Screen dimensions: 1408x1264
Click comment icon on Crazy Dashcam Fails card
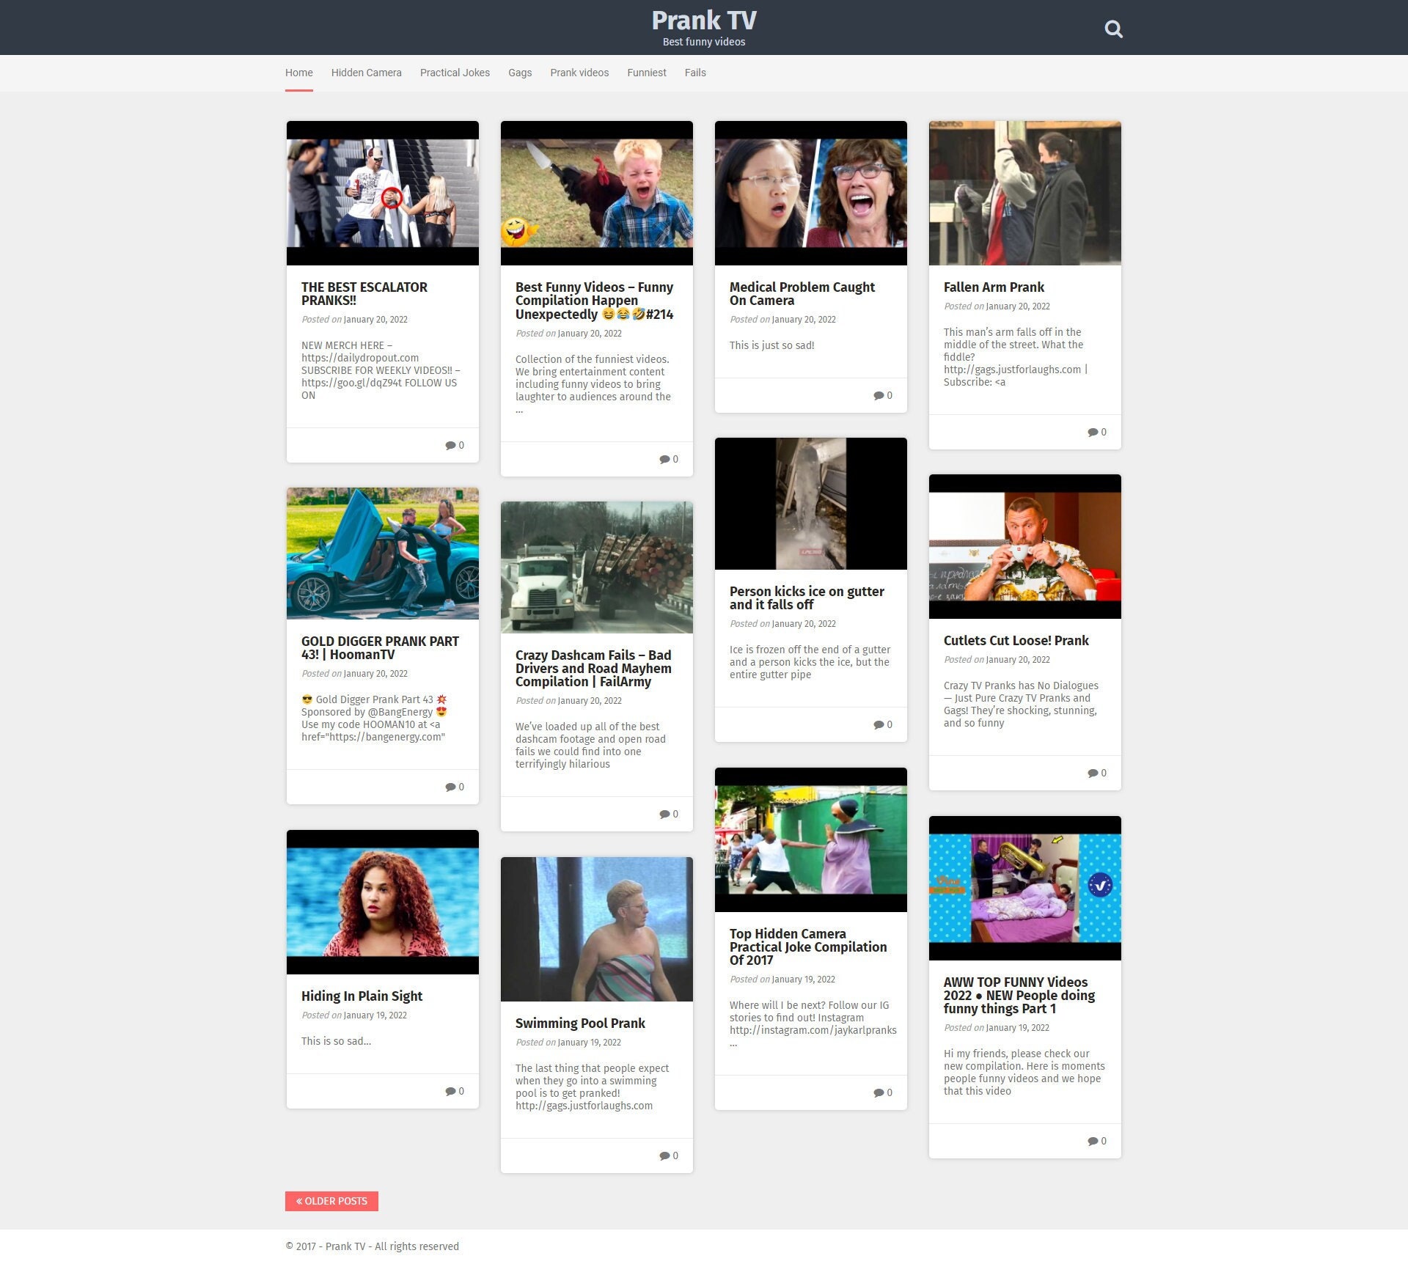[664, 814]
